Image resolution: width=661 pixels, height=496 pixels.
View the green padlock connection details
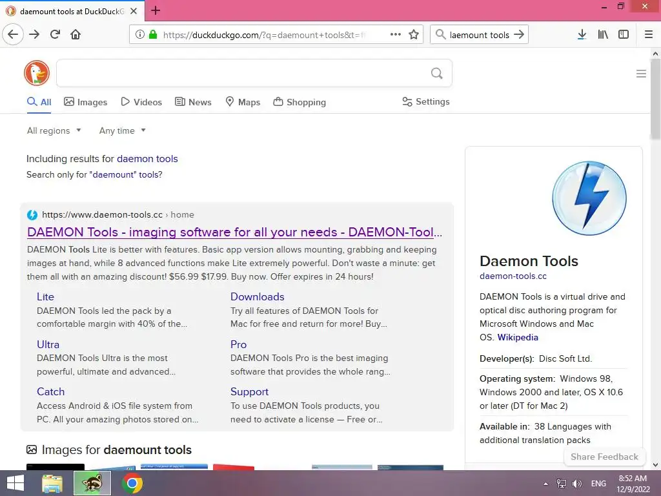[x=153, y=35]
